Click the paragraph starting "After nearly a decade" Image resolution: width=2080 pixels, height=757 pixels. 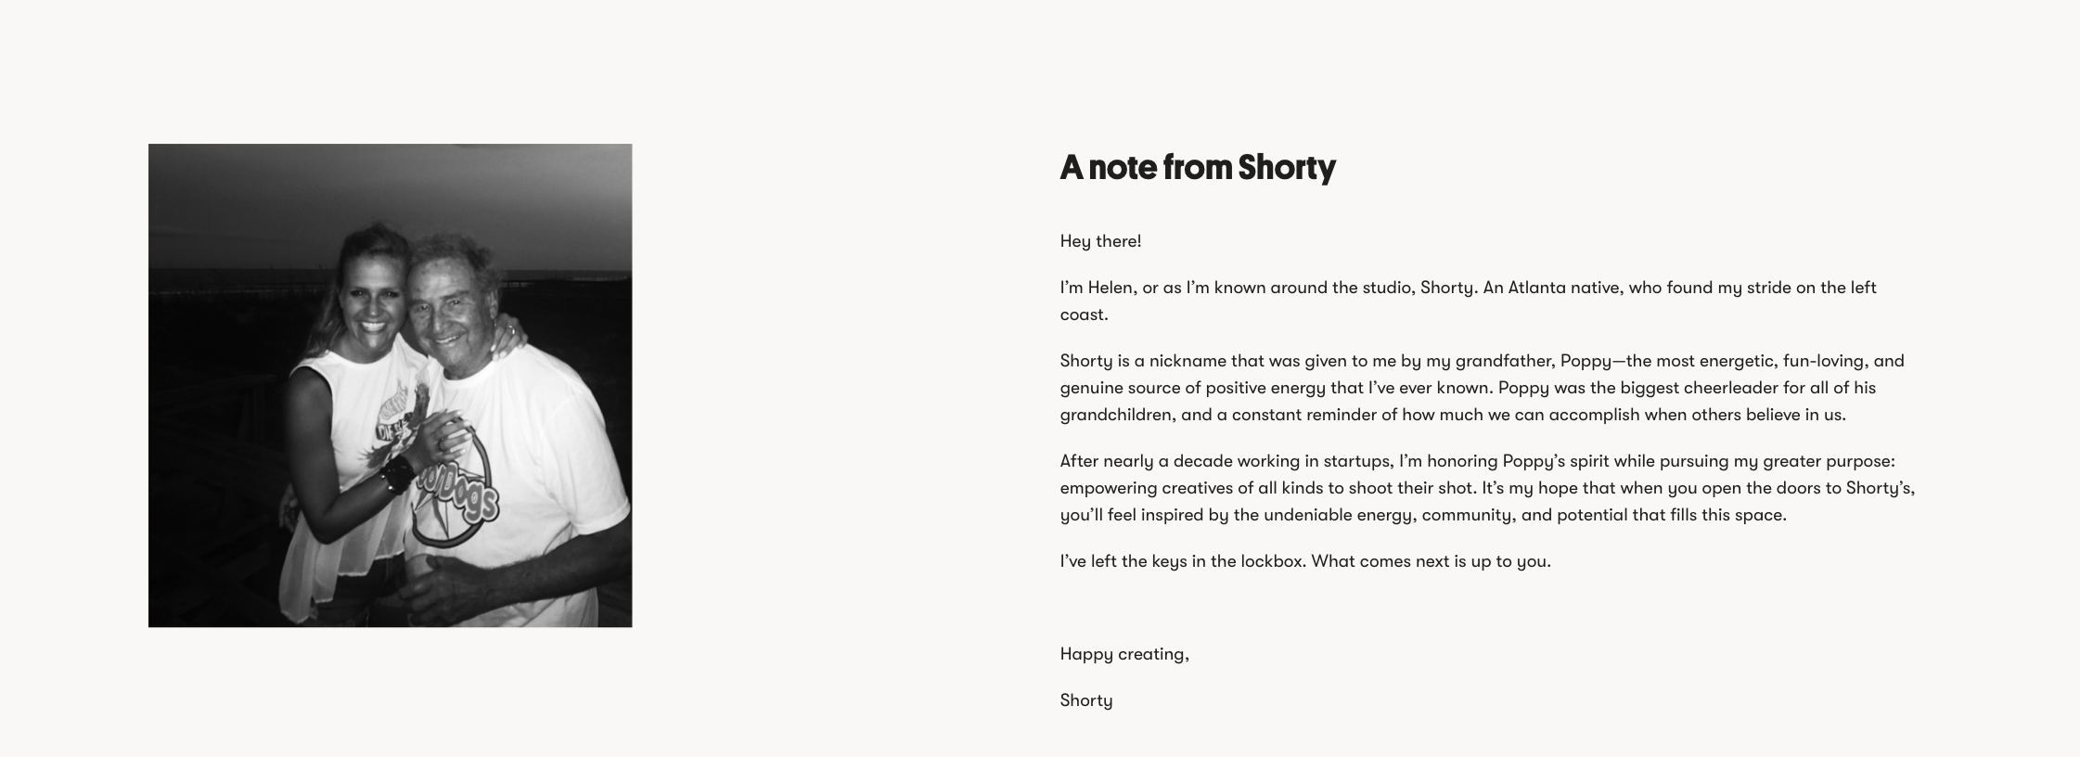click(1487, 488)
